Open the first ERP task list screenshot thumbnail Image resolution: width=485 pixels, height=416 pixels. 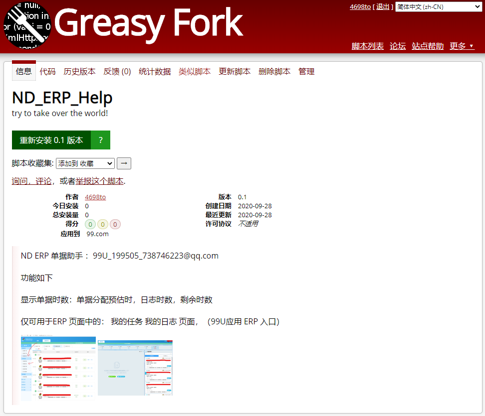pyautogui.click(x=58, y=368)
